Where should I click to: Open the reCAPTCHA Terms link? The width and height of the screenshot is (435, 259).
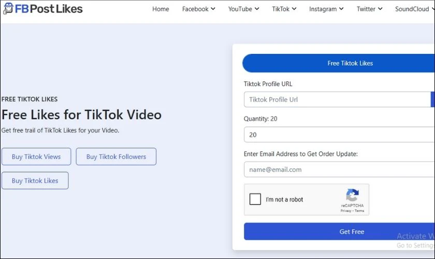click(359, 211)
